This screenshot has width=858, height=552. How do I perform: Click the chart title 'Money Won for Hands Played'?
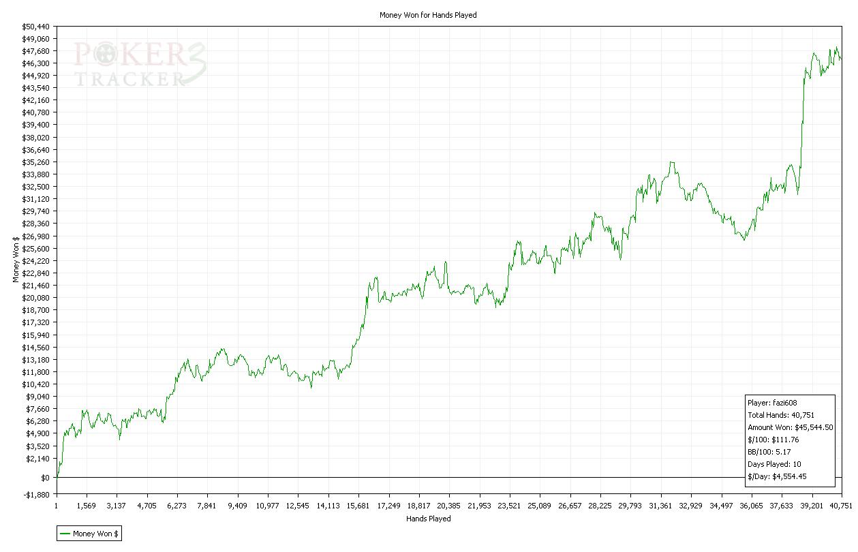(x=428, y=15)
